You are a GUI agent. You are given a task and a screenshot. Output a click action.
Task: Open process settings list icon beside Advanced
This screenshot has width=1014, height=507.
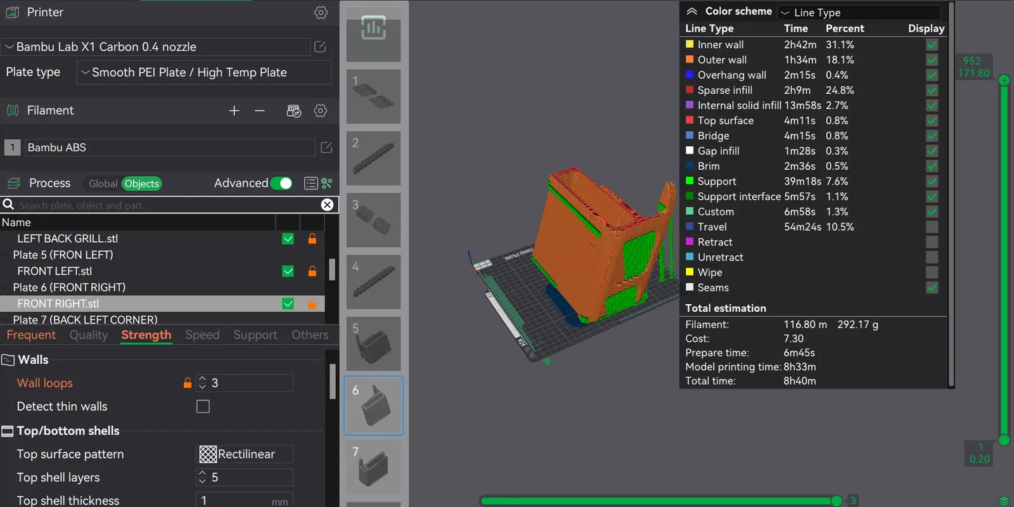click(311, 183)
